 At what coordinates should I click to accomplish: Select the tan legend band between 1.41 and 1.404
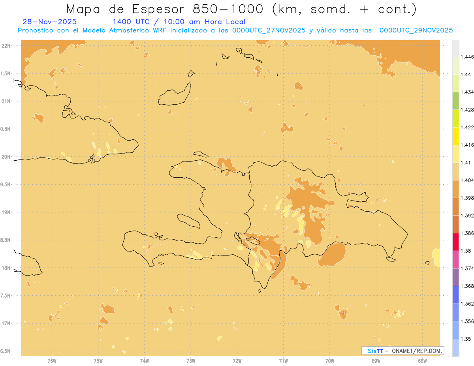point(455,171)
